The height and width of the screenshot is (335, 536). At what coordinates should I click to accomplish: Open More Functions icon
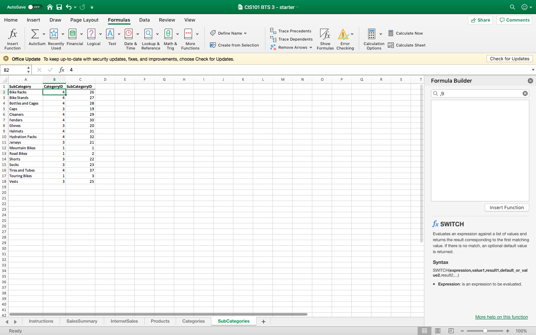[x=188, y=34]
